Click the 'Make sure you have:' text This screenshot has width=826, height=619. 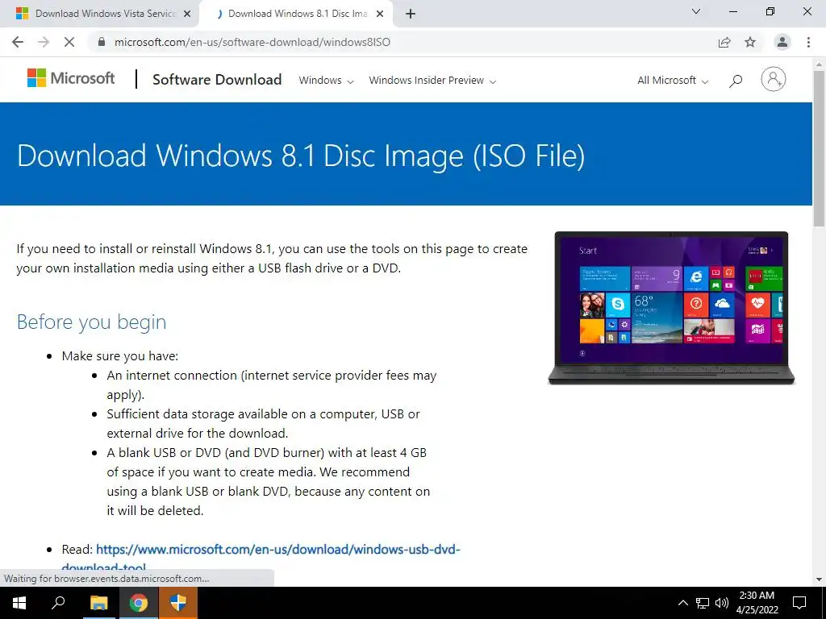coord(120,356)
